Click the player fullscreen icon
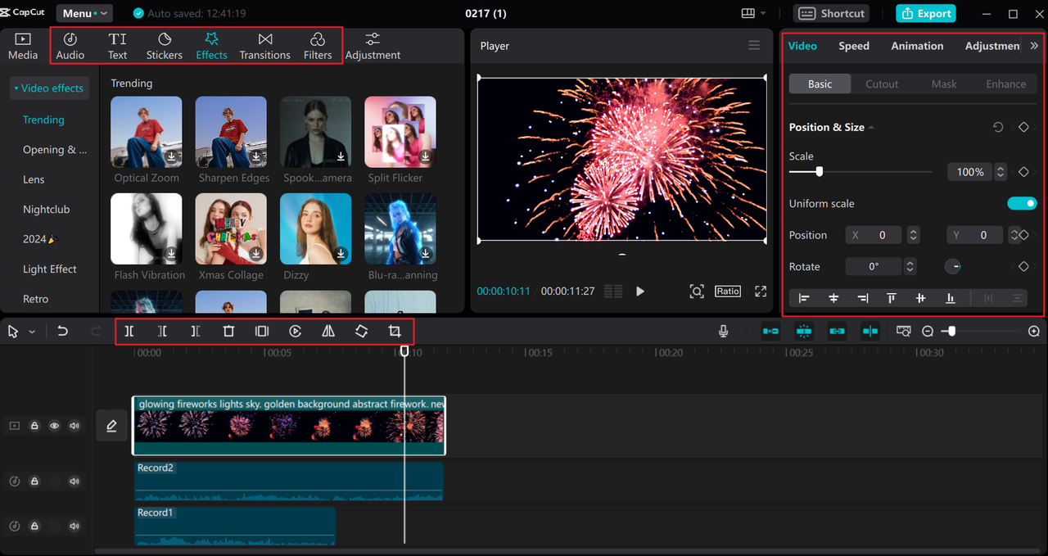Image resolution: width=1048 pixels, height=556 pixels. point(761,292)
